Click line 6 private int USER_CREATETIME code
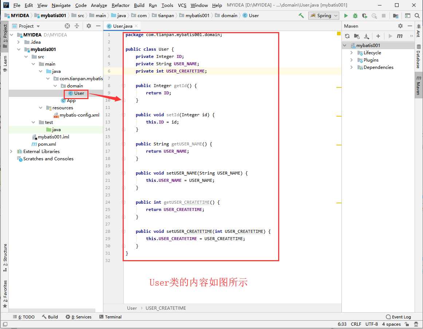 171,71
